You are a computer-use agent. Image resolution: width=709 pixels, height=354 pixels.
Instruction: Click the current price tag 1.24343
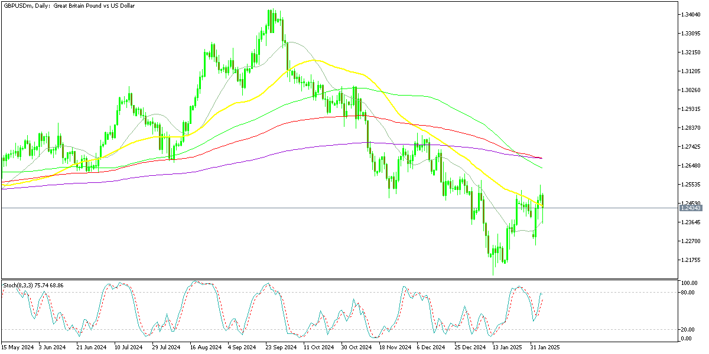pyautogui.click(x=690, y=208)
